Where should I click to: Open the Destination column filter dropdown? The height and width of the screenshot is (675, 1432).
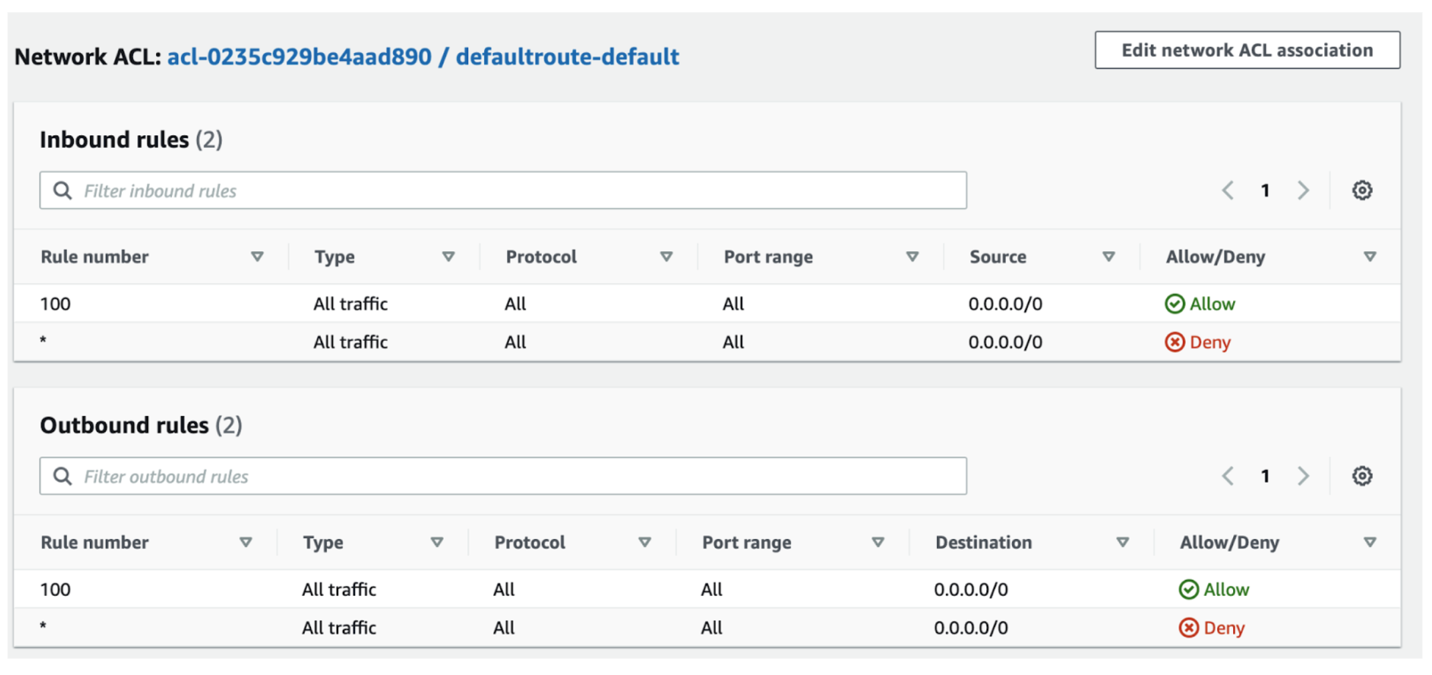tap(1123, 542)
